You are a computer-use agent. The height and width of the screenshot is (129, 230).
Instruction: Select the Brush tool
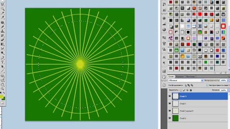click(3, 27)
